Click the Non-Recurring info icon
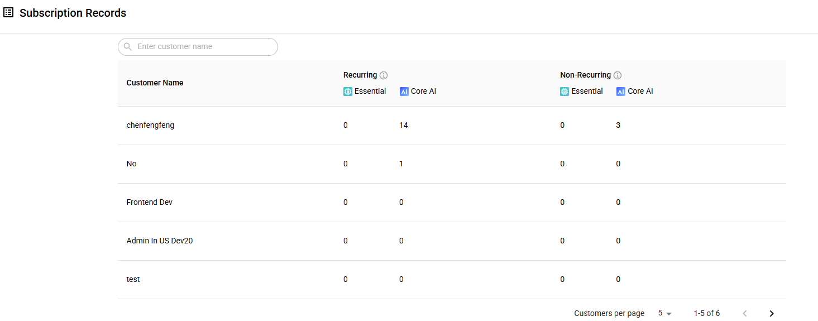Screen dimensions: 818x321 (618, 75)
